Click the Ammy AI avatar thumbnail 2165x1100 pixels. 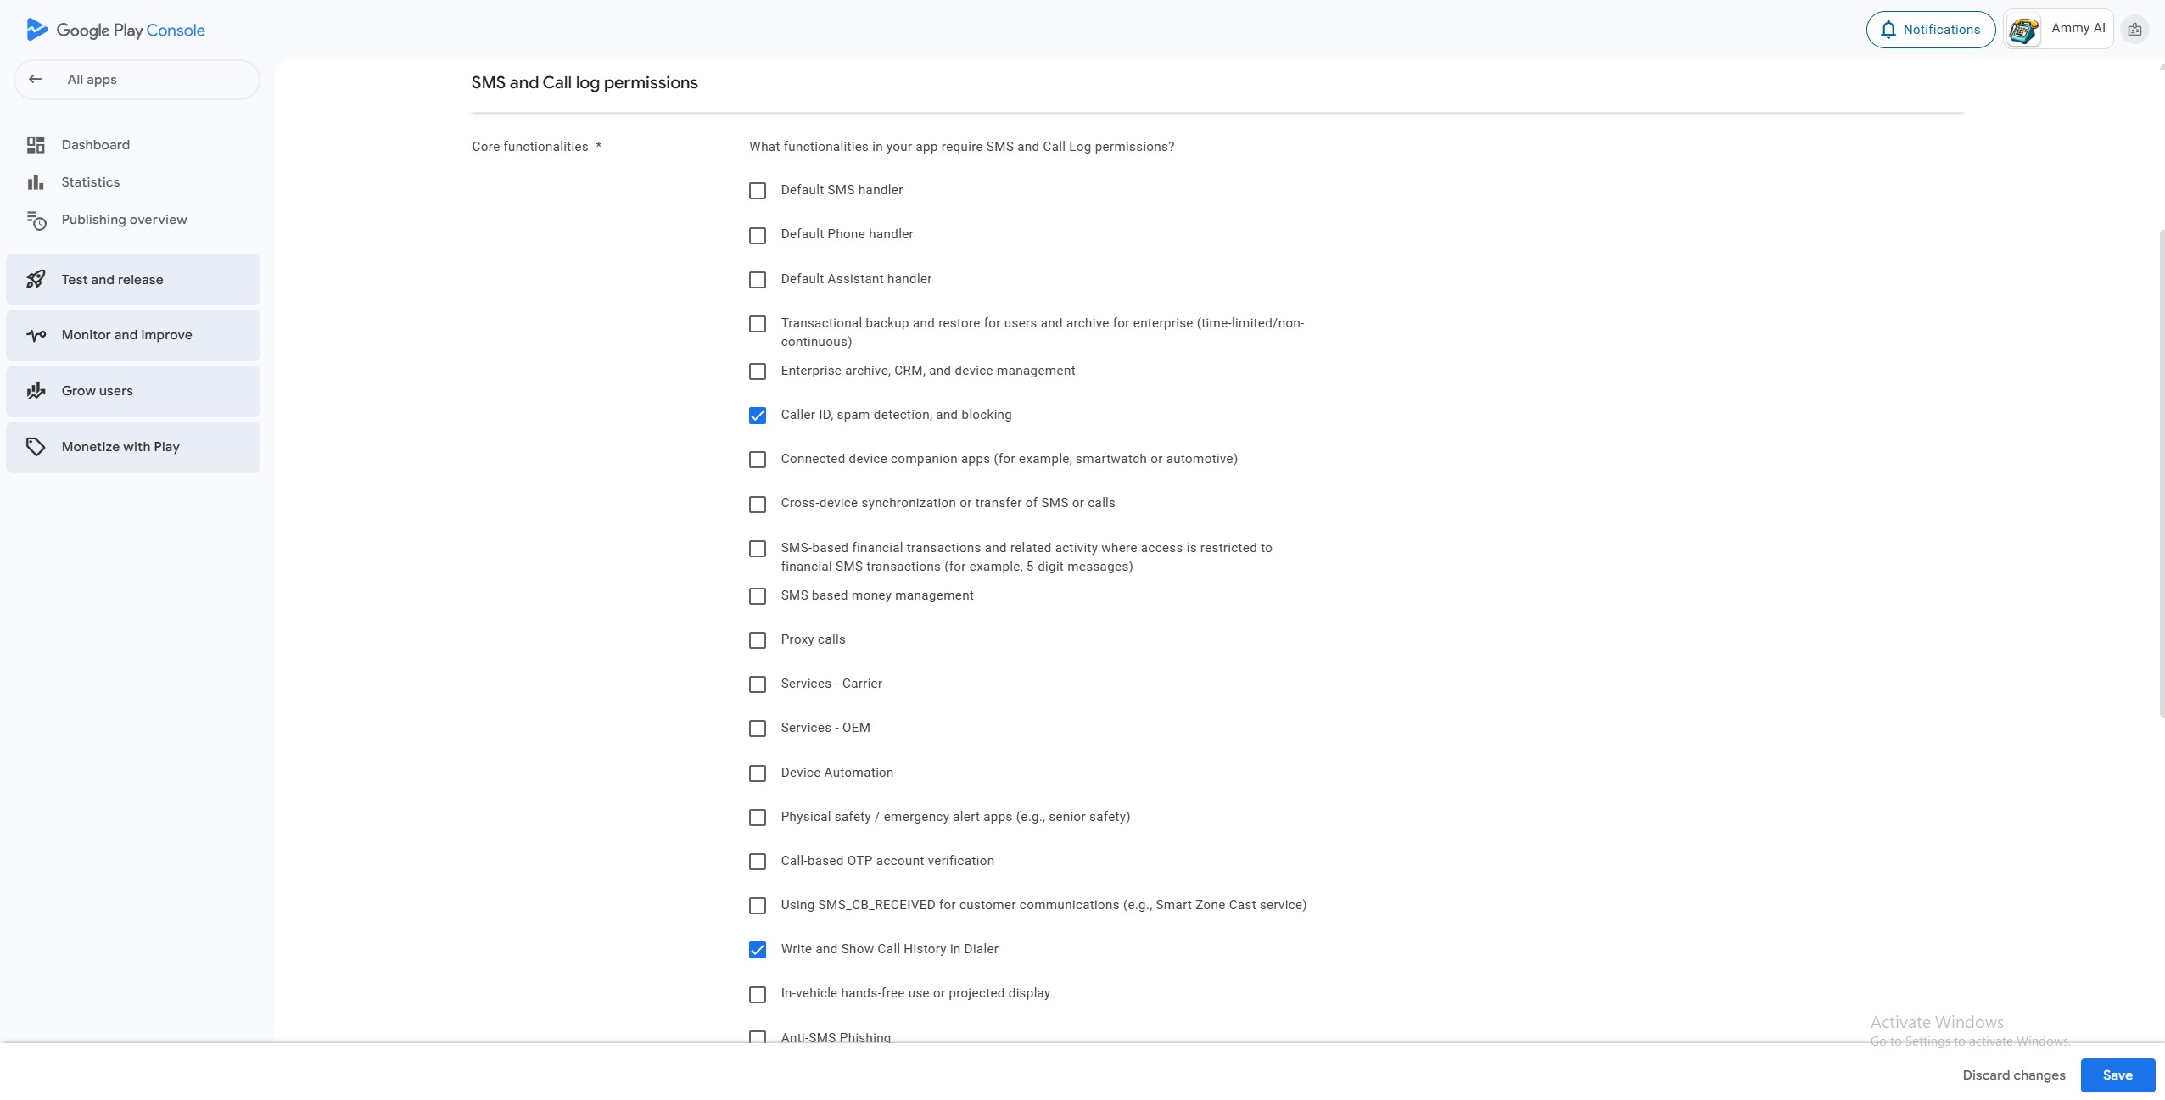coord(2023,31)
